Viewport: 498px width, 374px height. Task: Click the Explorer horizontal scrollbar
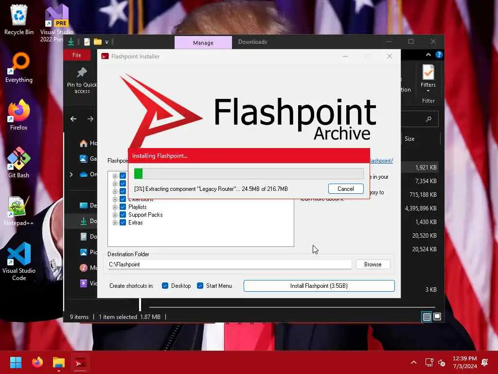click(x=292, y=307)
